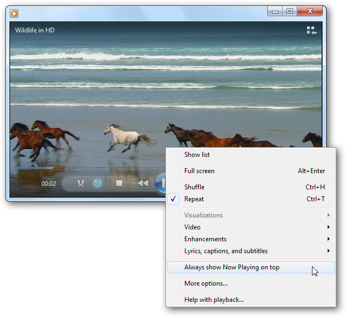The width and height of the screenshot is (346, 317).
Task: Open Help with playback...
Action: (251, 300)
